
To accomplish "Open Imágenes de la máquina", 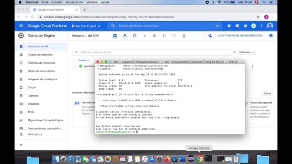I will (x=41, y=79).
